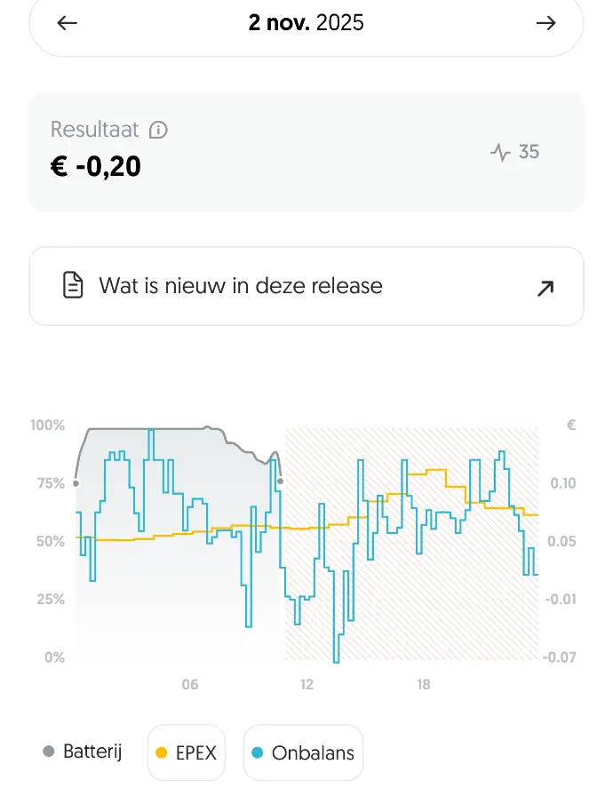Click the chart near the 12 hour mark
The width and height of the screenshot is (613, 796).
pyautogui.click(x=306, y=542)
